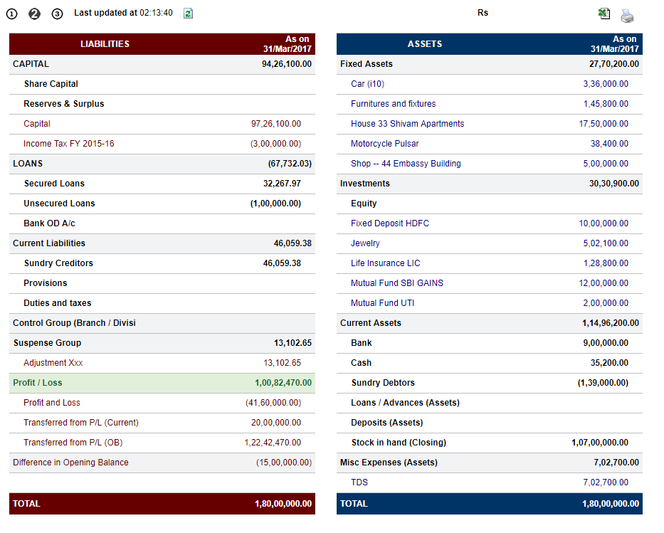Open Mutual Fund SBI GAINS ledger
Viewport: 664px width, 533px height.
click(x=397, y=283)
